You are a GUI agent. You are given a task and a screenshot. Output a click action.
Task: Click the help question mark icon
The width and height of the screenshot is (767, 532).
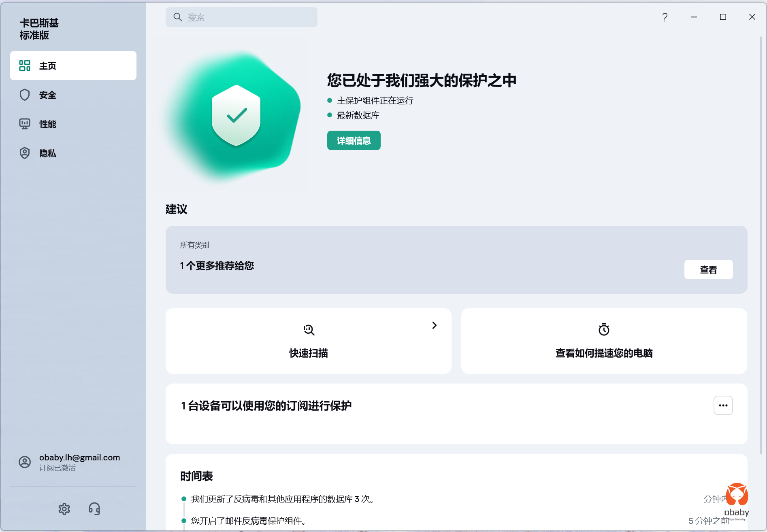coord(665,17)
